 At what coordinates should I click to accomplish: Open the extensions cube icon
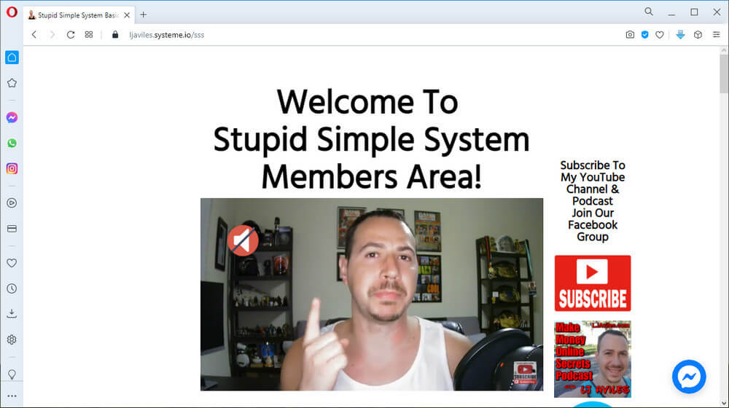coord(698,35)
